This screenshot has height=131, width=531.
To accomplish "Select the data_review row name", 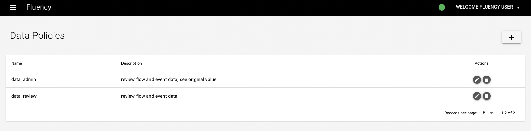I will 24,96.
